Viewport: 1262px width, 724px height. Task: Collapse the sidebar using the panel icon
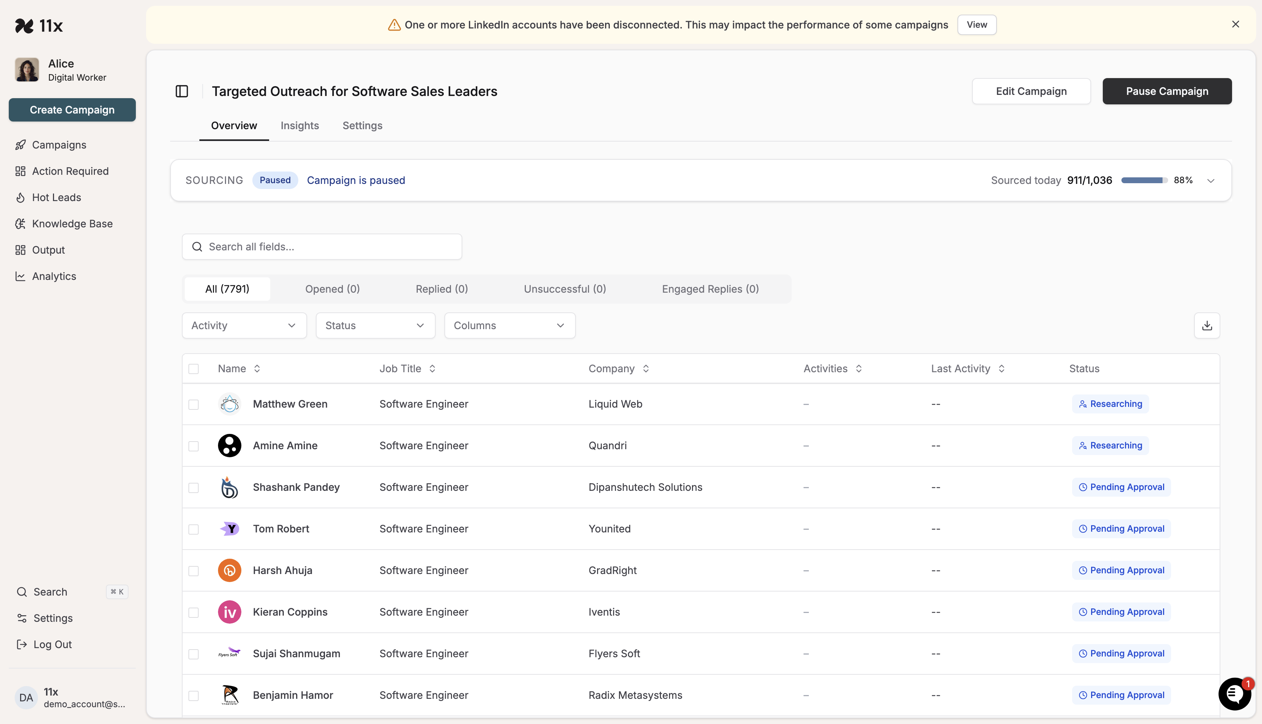(181, 91)
